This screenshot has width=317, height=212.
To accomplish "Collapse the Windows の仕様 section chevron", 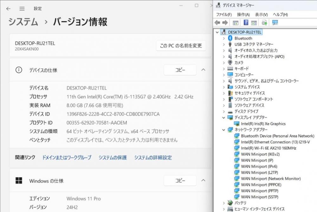I will coord(204,180).
